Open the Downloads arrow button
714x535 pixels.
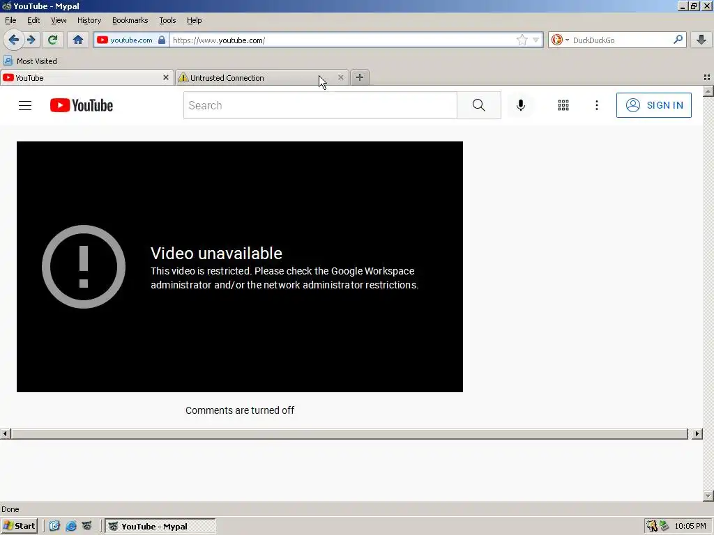(x=701, y=40)
